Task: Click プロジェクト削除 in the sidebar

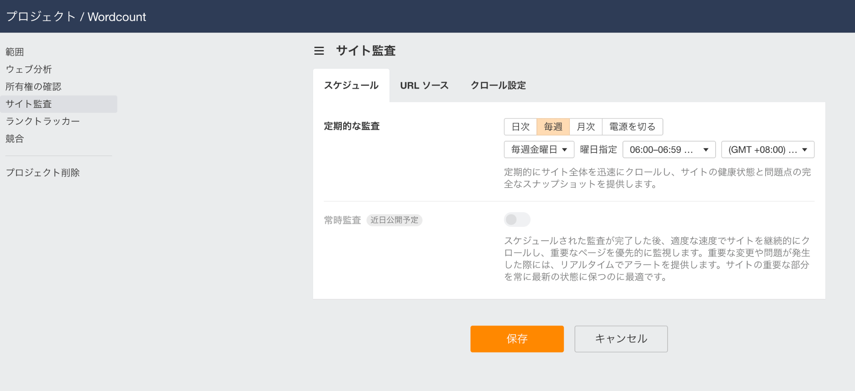Action: (x=43, y=172)
